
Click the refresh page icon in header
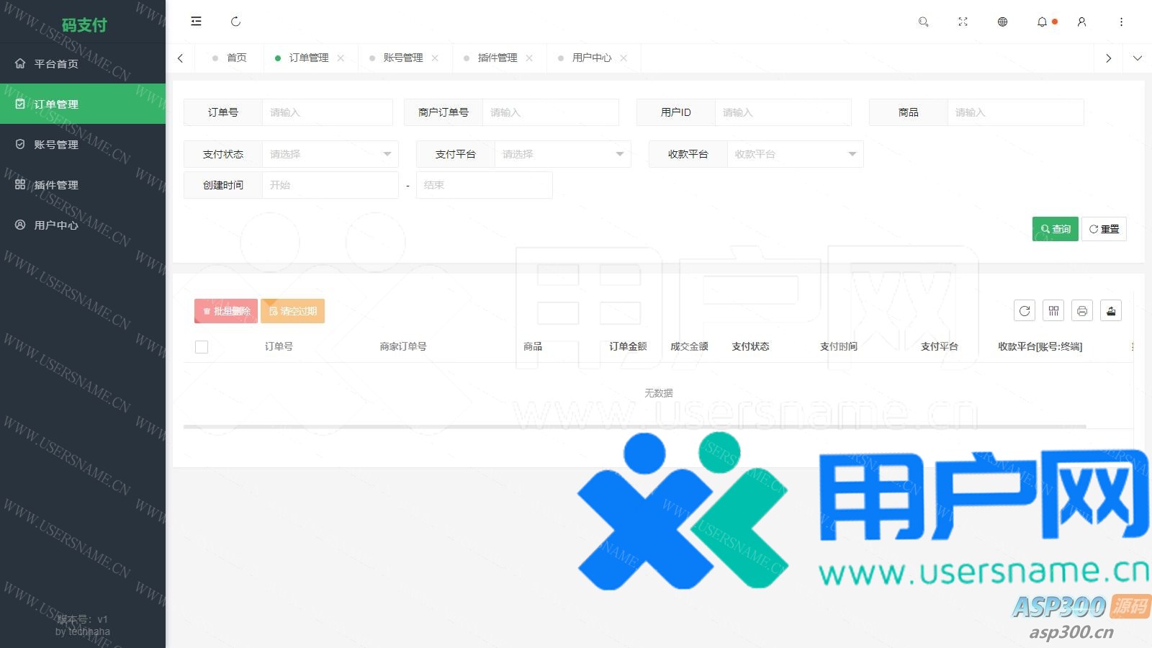point(235,22)
